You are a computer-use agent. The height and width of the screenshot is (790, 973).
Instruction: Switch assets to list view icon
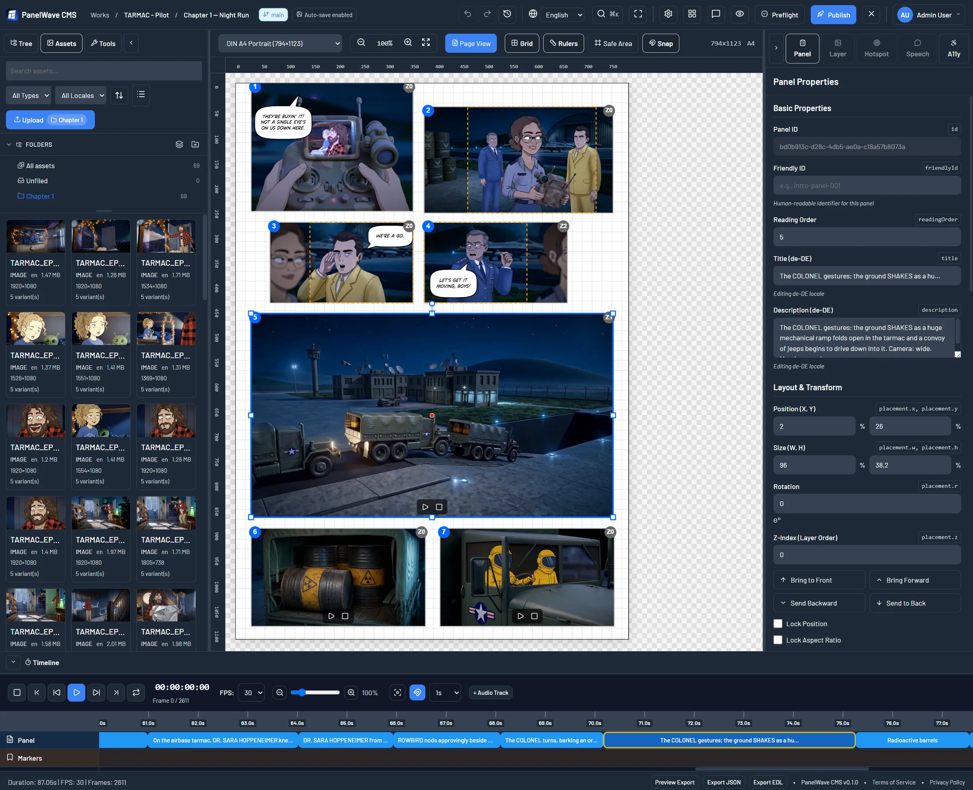coord(141,95)
